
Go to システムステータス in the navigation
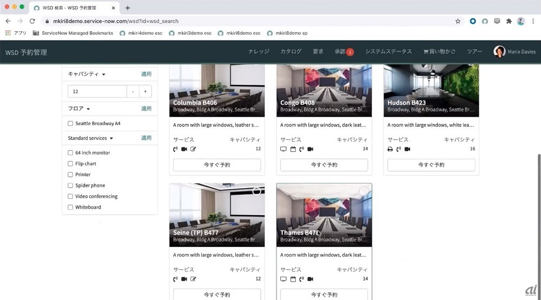point(388,52)
